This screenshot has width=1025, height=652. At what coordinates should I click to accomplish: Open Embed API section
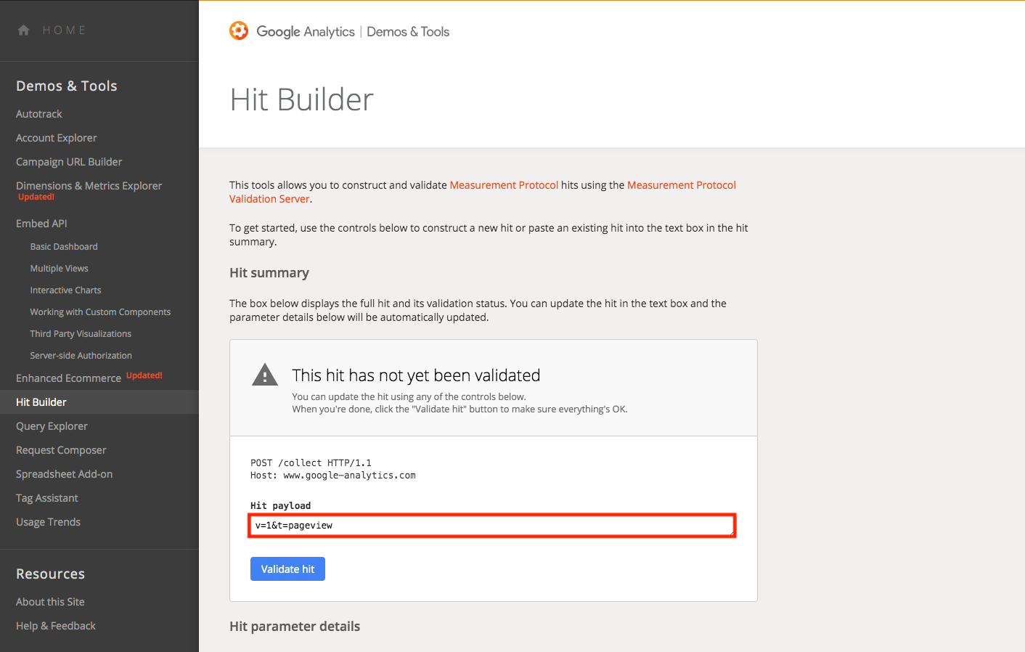tap(41, 224)
